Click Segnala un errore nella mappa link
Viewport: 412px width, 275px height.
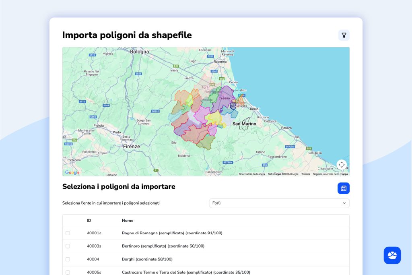(x=330, y=174)
